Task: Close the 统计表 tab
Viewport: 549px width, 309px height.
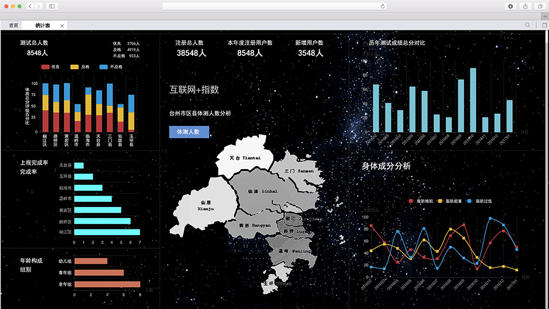Action: (x=62, y=25)
